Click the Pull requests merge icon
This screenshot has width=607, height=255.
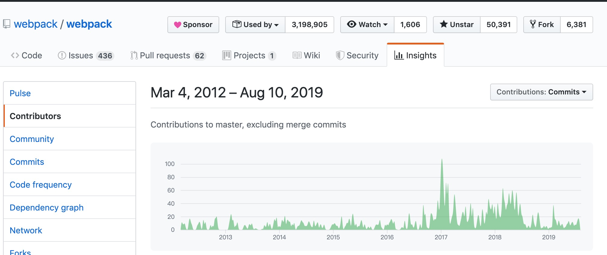(134, 55)
